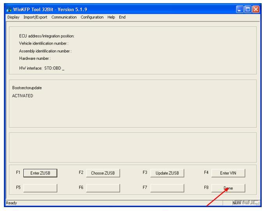This screenshot has width=264, height=211.
Task: Click the blank F5 button
Action: click(x=40, y=188)
